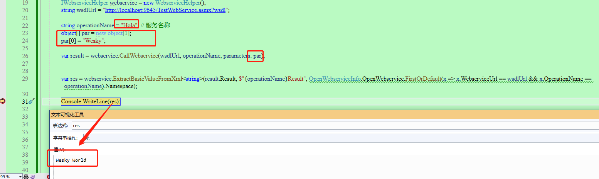This screenshot has height=179, width=599.
Task: Click the value box showing Wesky World
Action: (71, 160)
